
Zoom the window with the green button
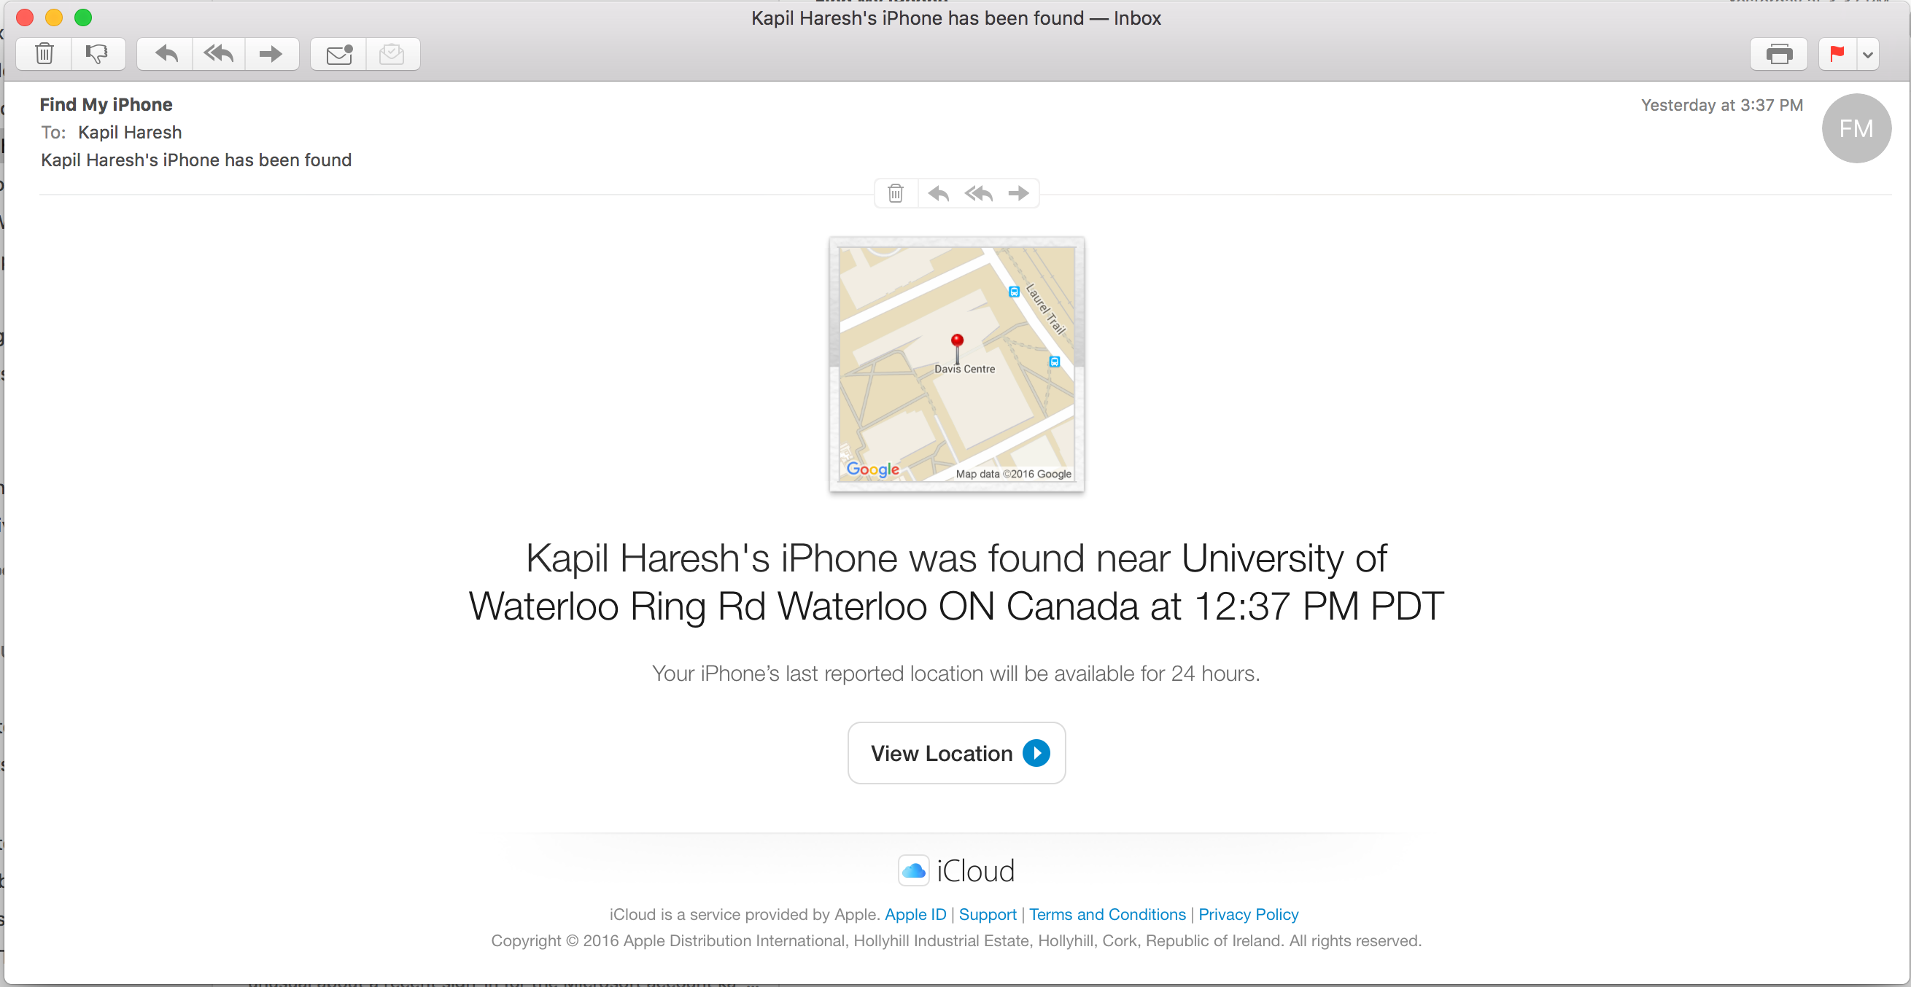(83, 17)
